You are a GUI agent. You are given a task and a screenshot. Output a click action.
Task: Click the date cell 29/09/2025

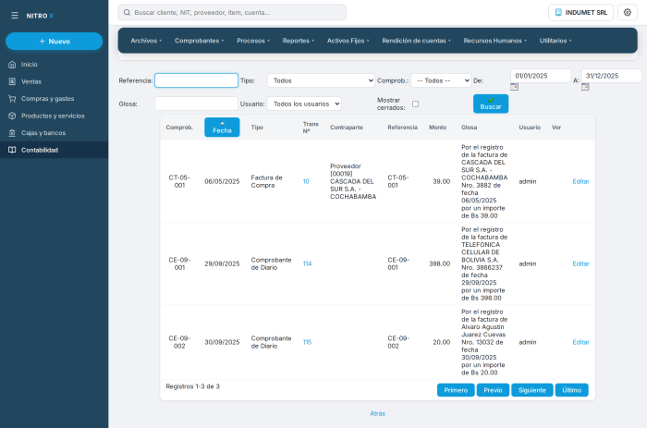point(222,263)
